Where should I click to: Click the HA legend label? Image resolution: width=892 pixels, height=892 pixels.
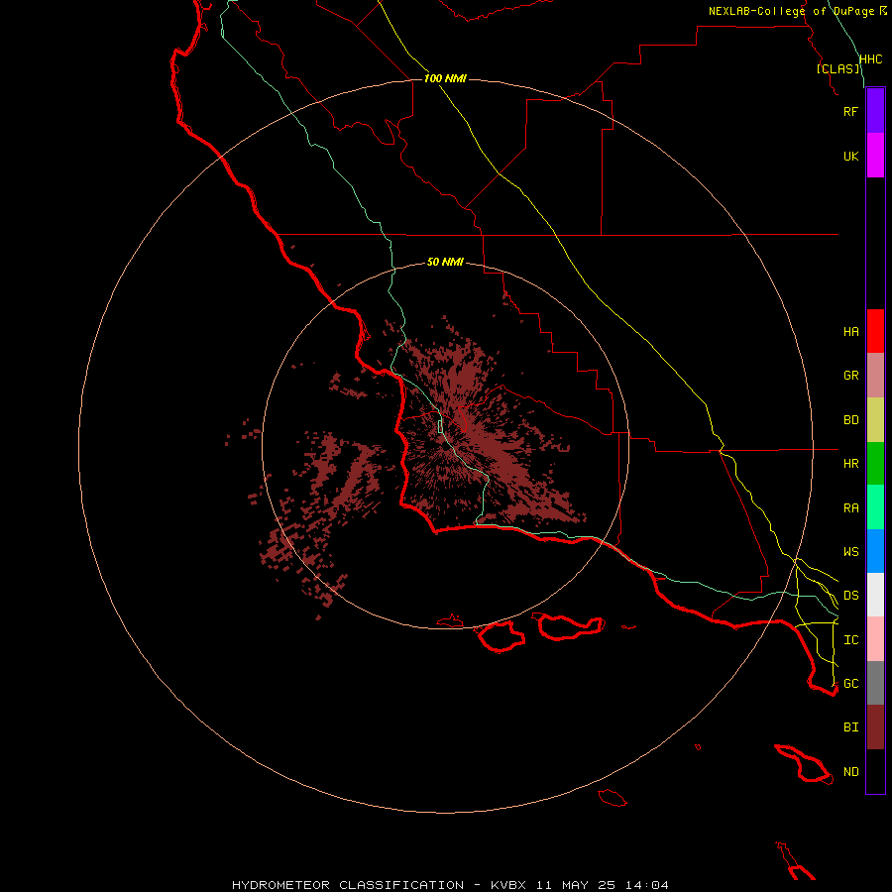coord(850,332)
